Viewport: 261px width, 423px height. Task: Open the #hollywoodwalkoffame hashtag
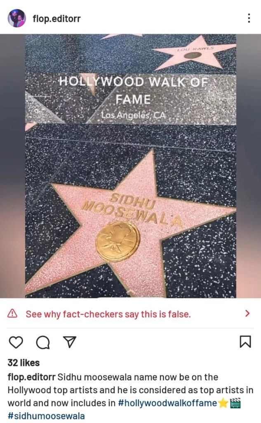tap(167, 403)
